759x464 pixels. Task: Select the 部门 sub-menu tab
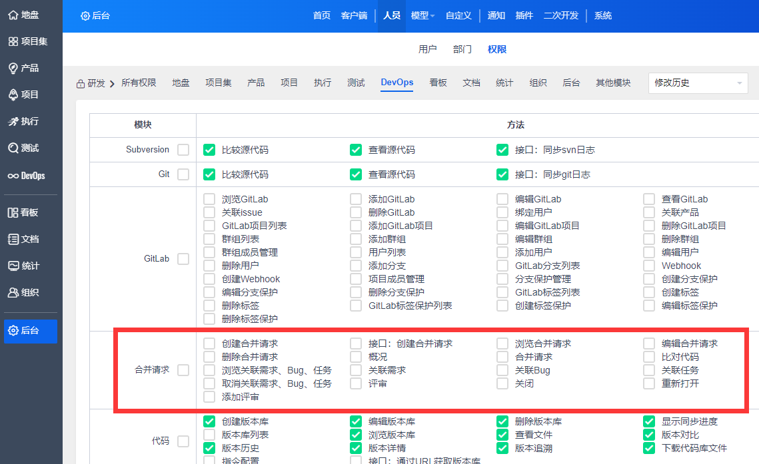pyautogui.click(x=462, y=49)
